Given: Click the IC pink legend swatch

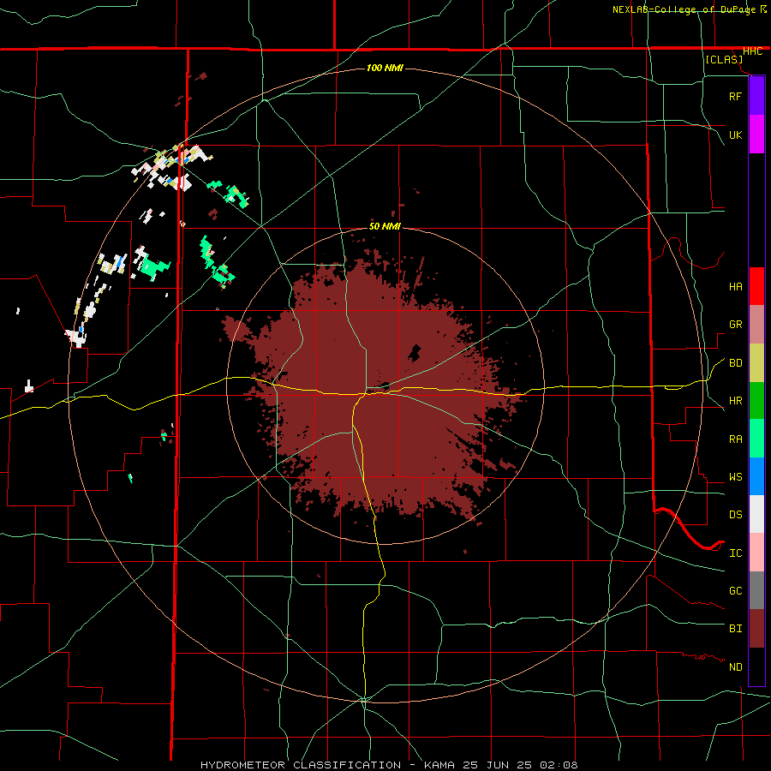Looking at the screenshot, I should pos(756,553).
